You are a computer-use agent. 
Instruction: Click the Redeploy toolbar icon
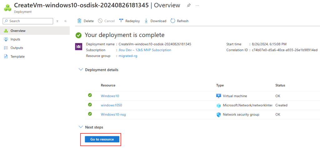tap(121, 21)
